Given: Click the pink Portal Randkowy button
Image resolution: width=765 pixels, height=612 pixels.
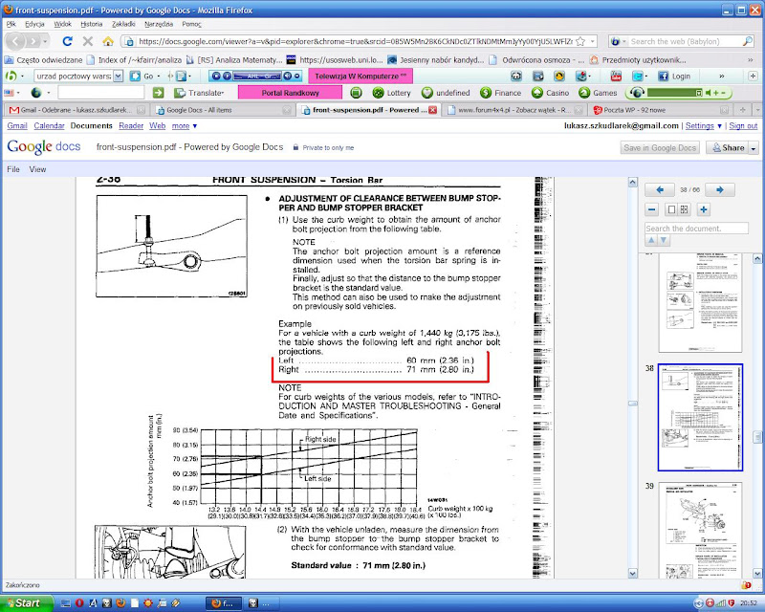Looking at the screenshot, I should point(290,93).
